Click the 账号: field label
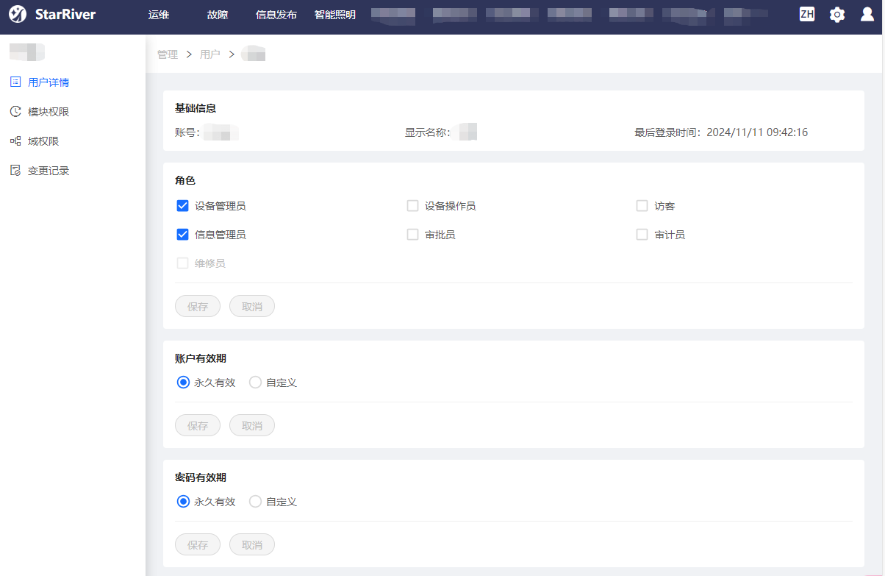 click(x=188, y=132)
